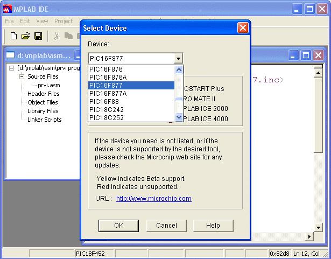Select PIC18C242 in the device list
331x259 pixels.
coord(131,109)
